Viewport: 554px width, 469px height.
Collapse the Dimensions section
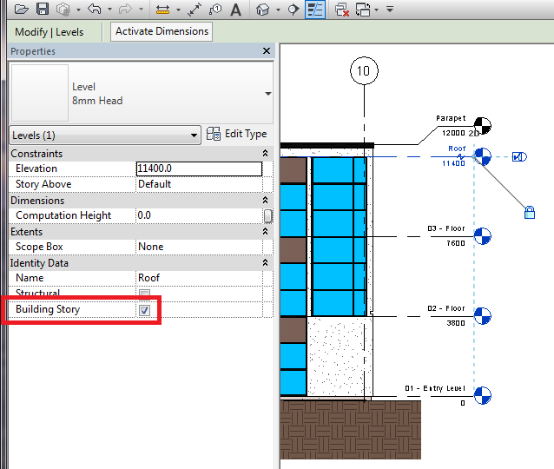[x=266, y=201]
